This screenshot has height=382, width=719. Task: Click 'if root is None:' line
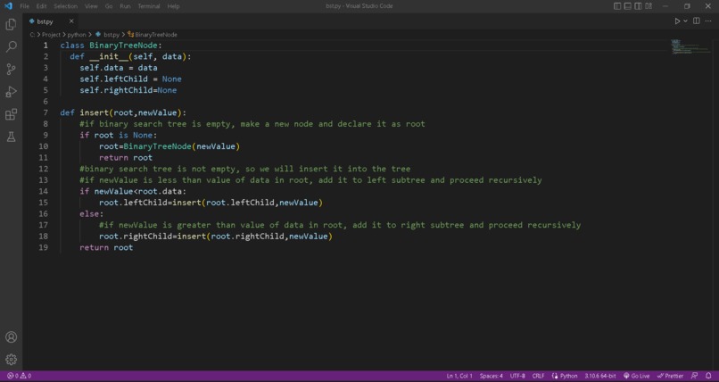[x=119, y=135]
